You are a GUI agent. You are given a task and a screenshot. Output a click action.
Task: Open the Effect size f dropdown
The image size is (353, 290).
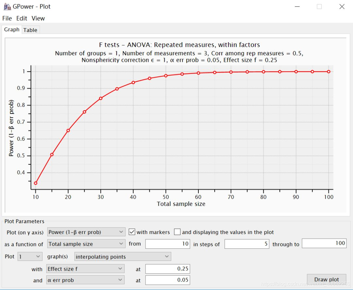(85, 269)
